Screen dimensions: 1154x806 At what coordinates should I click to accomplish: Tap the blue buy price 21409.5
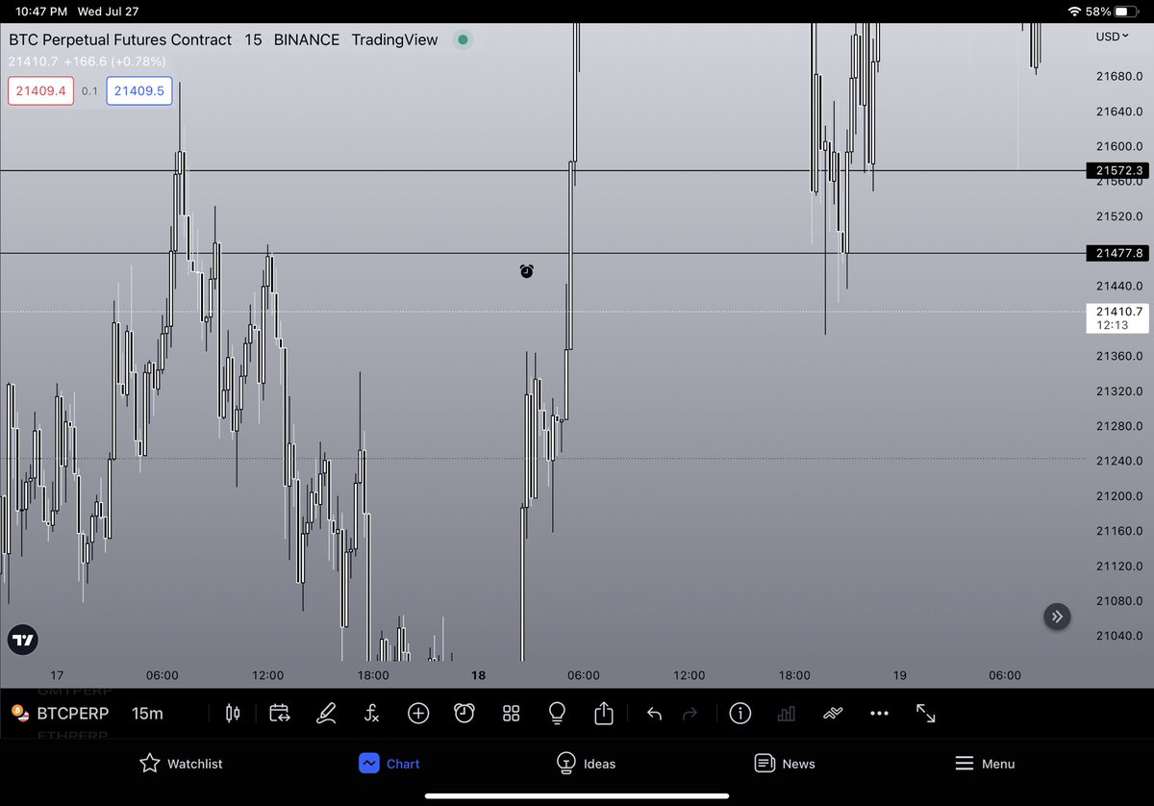pos(139,91)
